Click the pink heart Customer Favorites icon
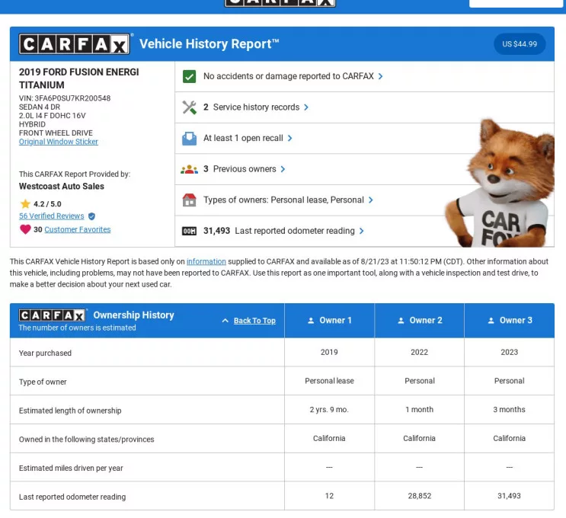 pyautogui.click(x=25, y=229)
